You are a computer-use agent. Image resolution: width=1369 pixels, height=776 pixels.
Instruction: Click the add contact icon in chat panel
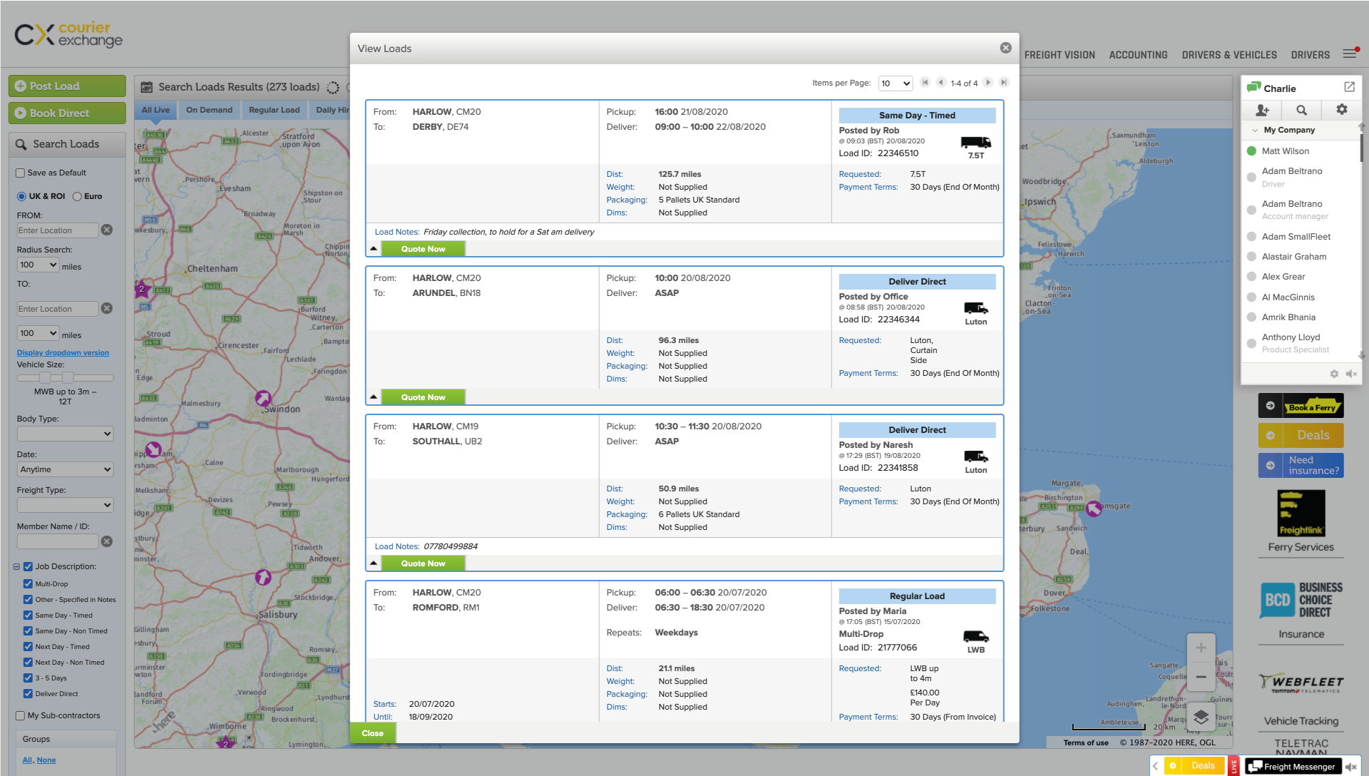point(1262,110)
